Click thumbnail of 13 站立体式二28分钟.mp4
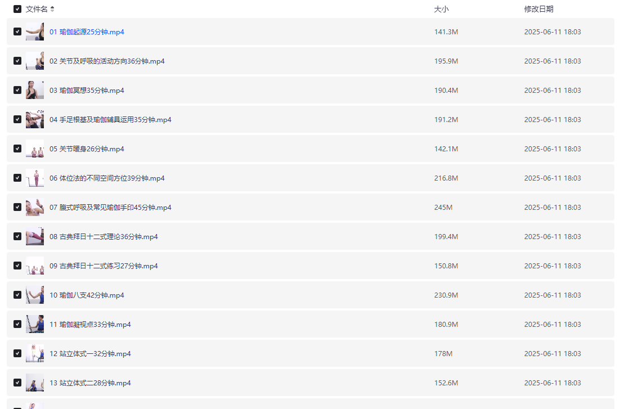620x409 pixels. (x=35, y=383)
